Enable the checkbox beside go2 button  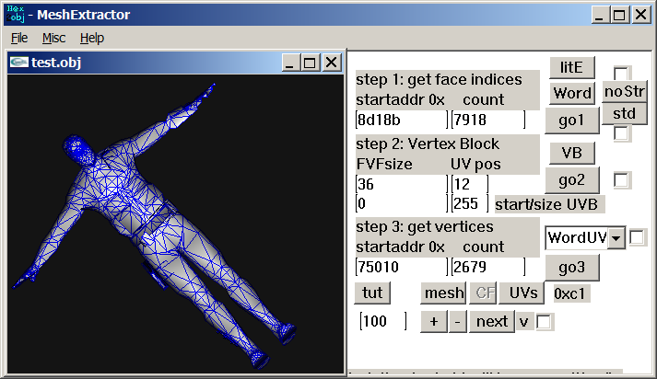click(x=623, y=180)
